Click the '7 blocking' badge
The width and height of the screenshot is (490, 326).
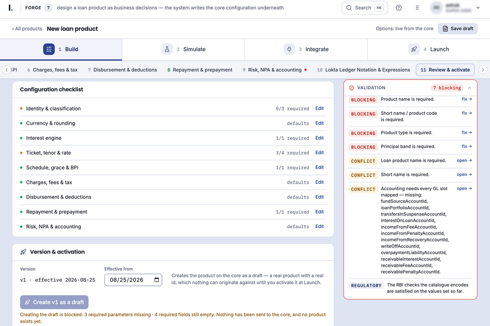[447, 88]
